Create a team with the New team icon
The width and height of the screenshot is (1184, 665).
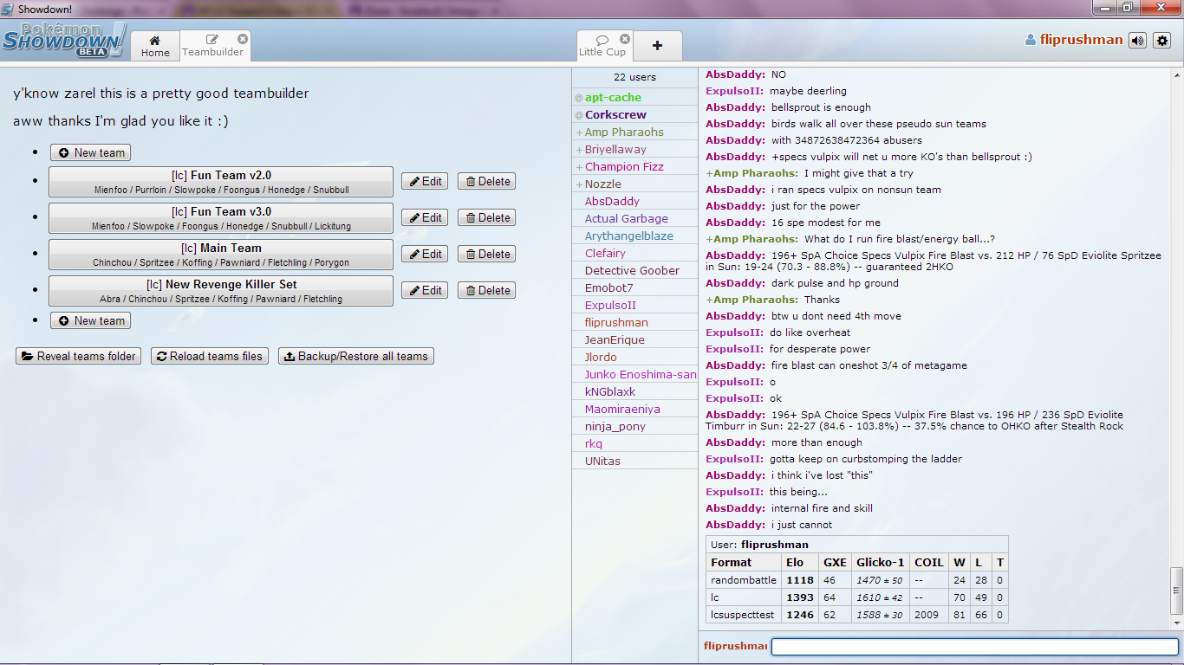pos(65,152)
